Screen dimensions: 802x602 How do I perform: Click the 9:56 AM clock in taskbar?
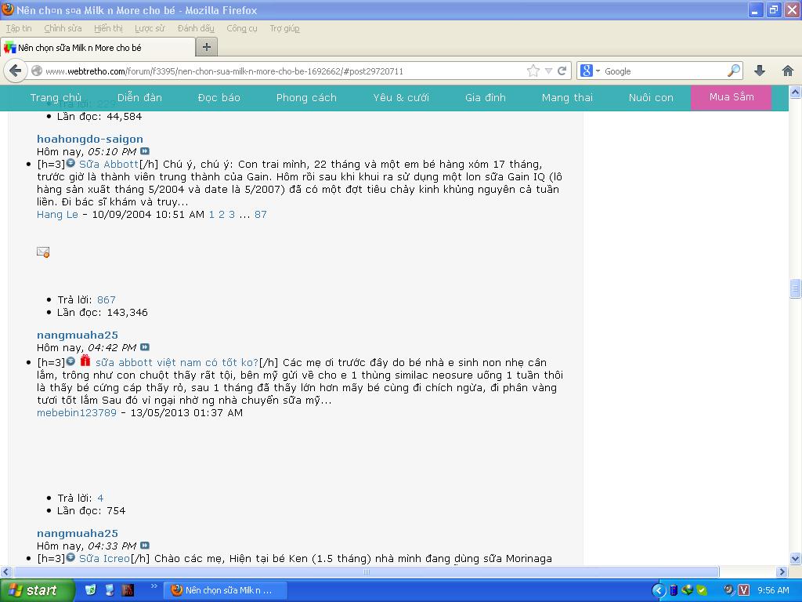click(773, 590)
